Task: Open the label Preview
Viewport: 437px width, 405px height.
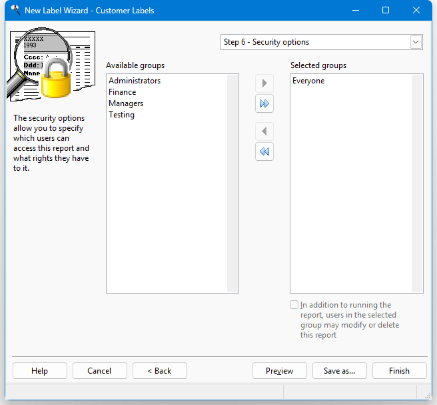Action: point(280,371)
